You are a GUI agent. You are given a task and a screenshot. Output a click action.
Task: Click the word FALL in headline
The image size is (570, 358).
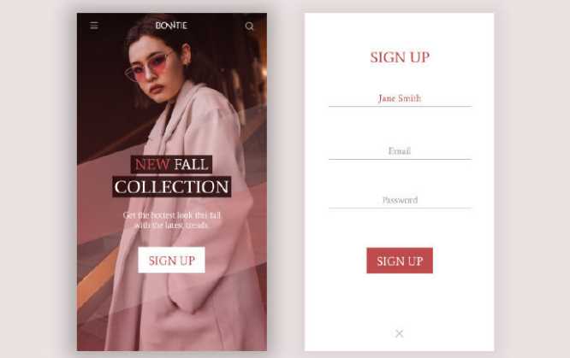(191, 165)
